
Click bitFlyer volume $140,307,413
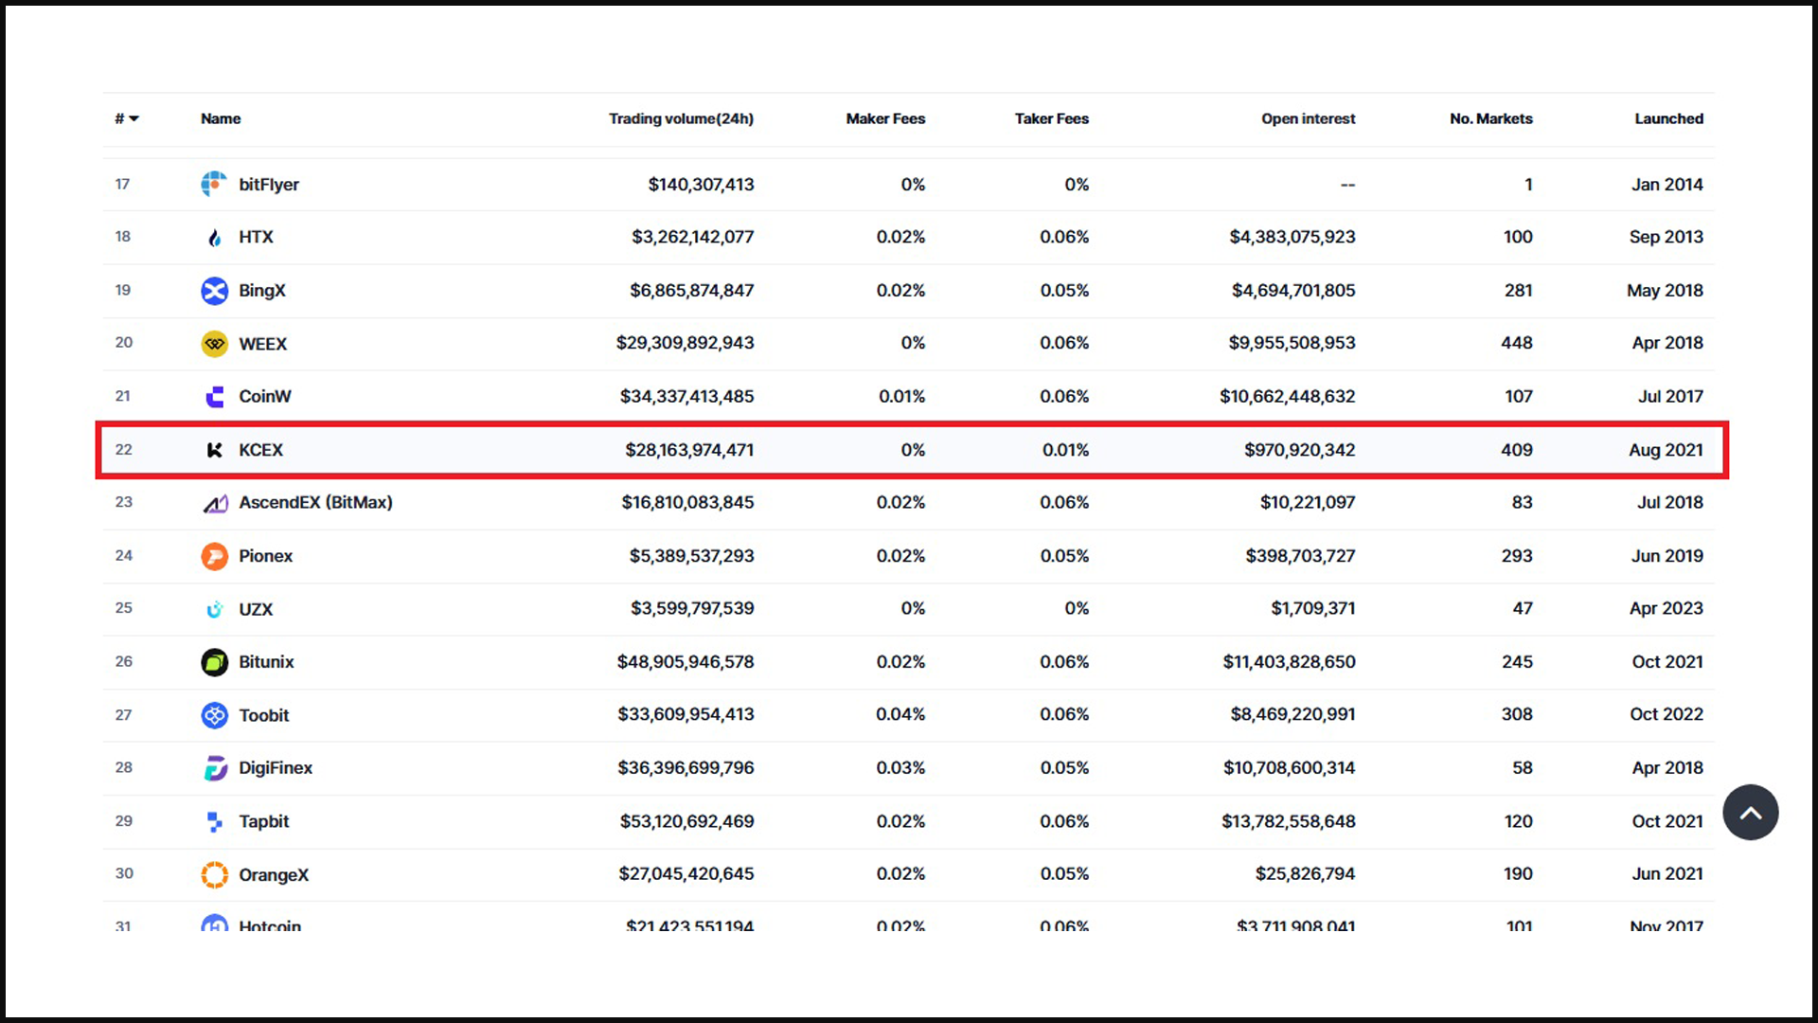pyautogui.click(x=701, y=185)
